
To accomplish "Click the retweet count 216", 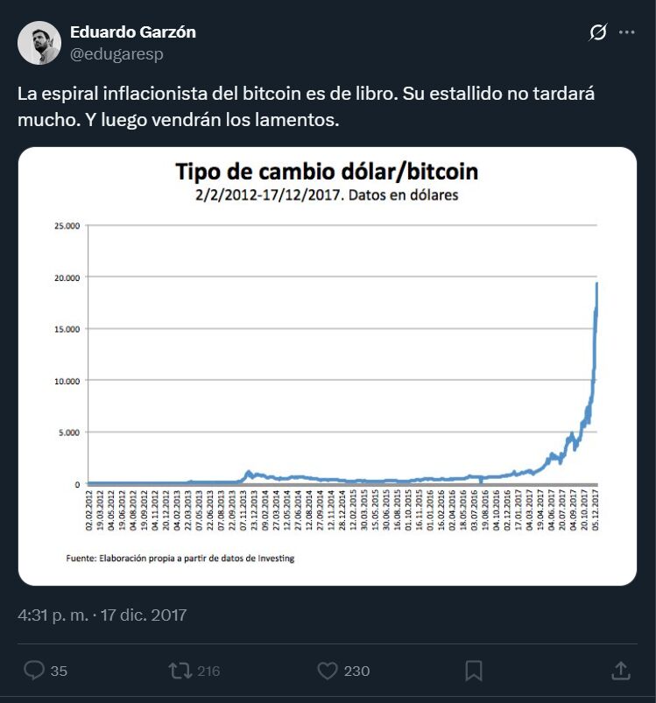I will point(208,671).
